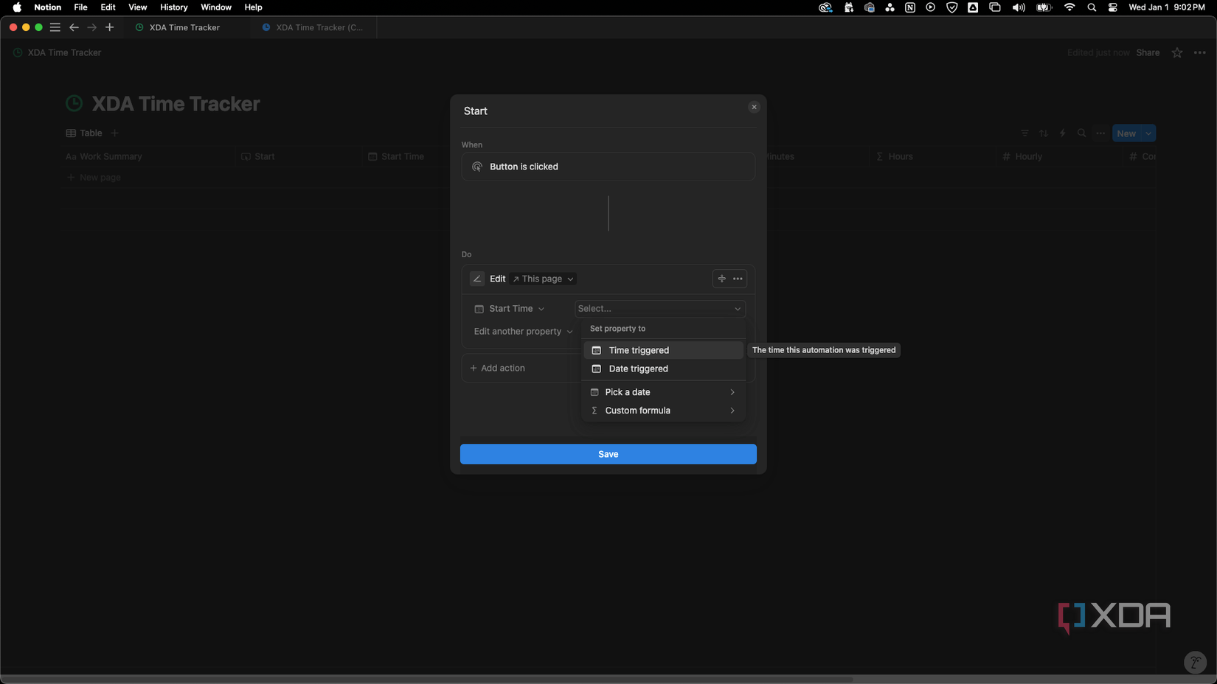Screen dimensions: 1217x684
Task: Click the volume icon in menu bar
Action: (1019, 7)
